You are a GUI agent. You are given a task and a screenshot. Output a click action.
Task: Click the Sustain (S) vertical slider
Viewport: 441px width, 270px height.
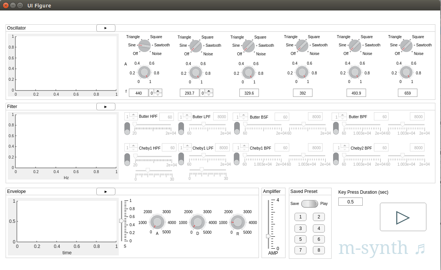(x=122, y=221)
